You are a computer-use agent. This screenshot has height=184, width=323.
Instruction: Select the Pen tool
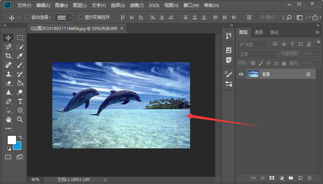8,101
